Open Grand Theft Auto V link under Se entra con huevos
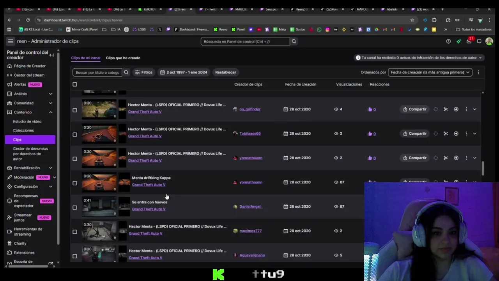499x281 pixels. [x=149, y=209]
